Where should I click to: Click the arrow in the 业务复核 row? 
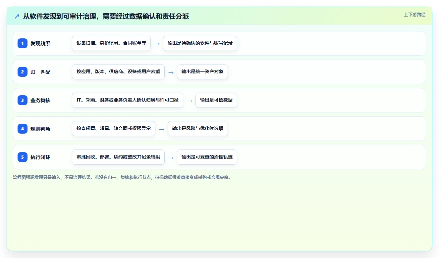190,101
